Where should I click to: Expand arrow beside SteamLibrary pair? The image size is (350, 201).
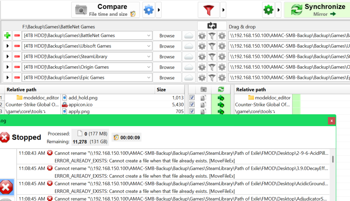click(7, 56)
